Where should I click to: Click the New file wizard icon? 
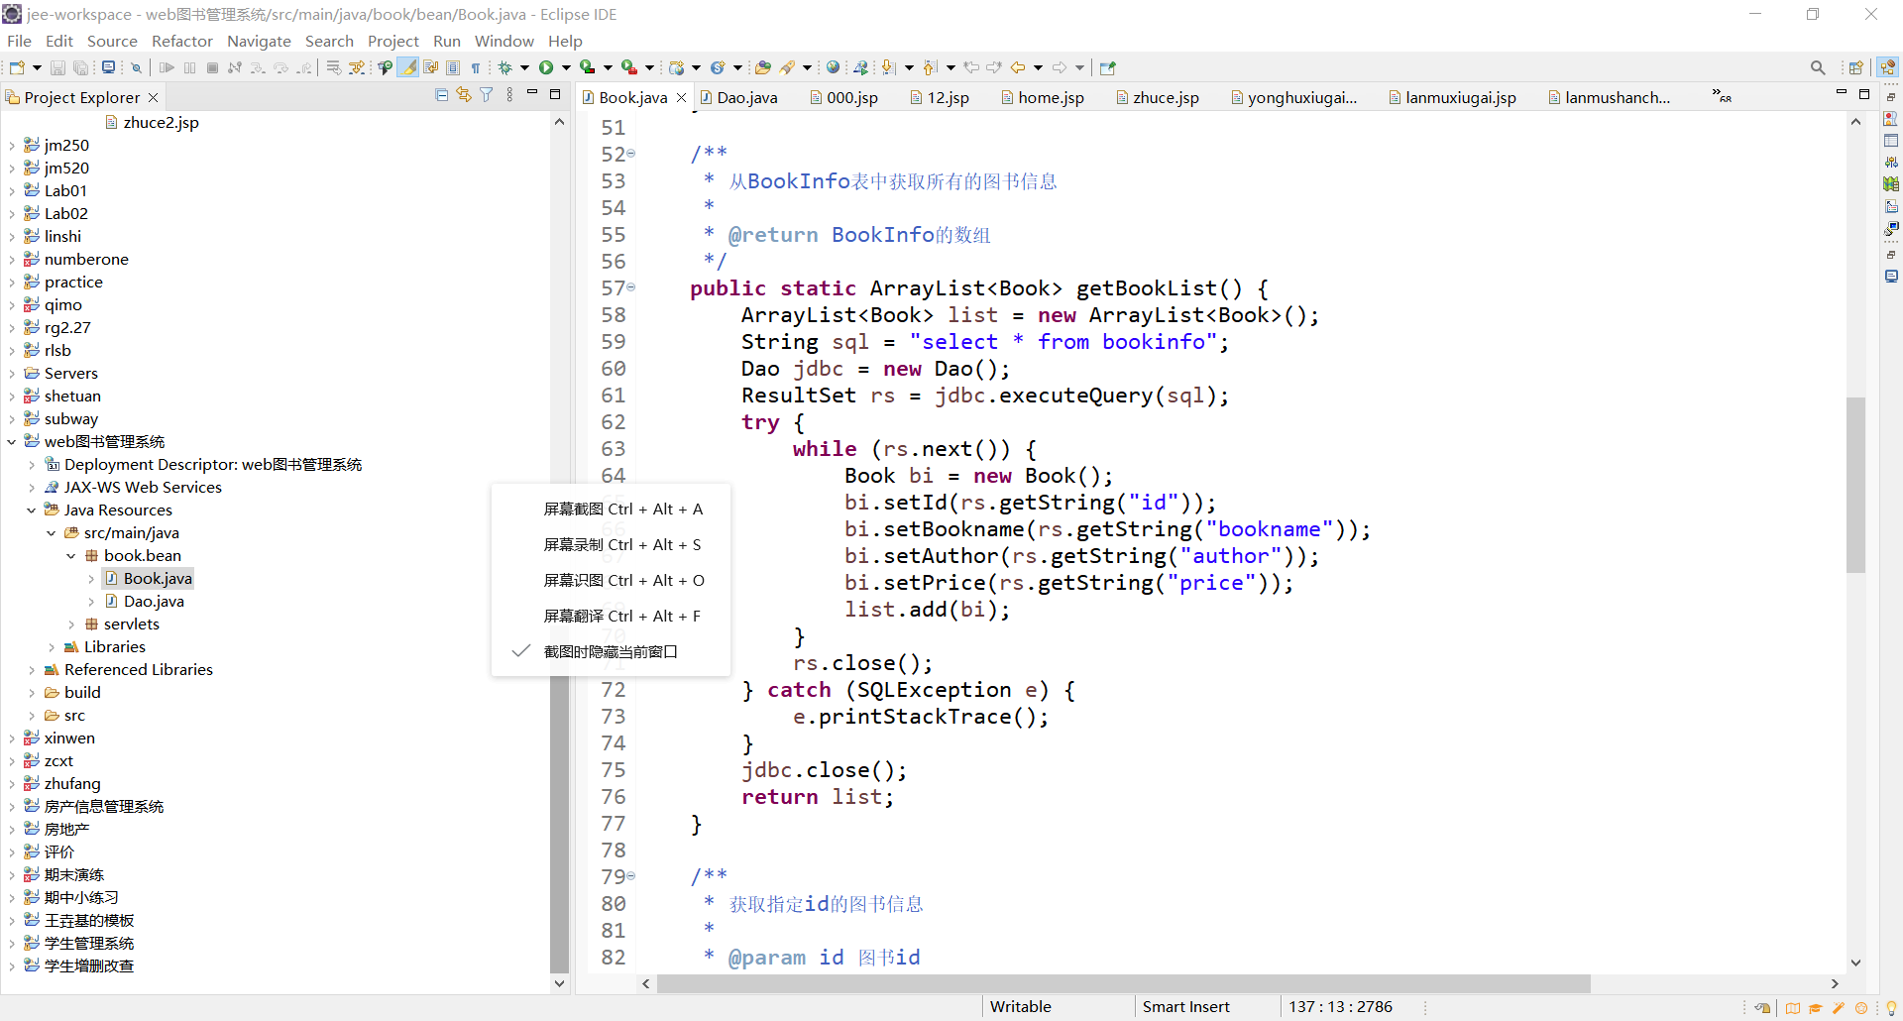(x=17, y=67)
